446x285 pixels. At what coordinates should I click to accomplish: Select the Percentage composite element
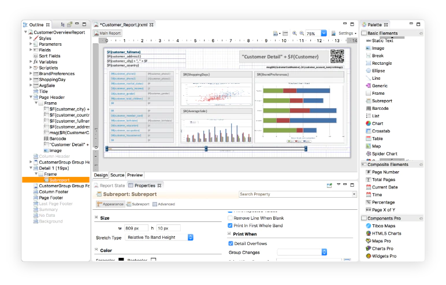380,202
